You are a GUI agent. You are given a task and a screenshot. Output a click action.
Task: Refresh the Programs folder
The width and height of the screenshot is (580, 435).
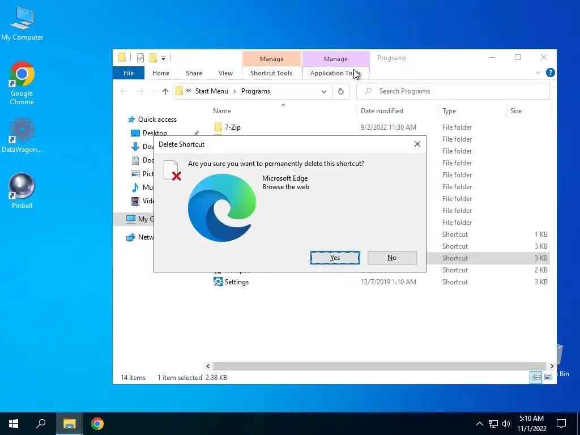[x=340, y=91]
